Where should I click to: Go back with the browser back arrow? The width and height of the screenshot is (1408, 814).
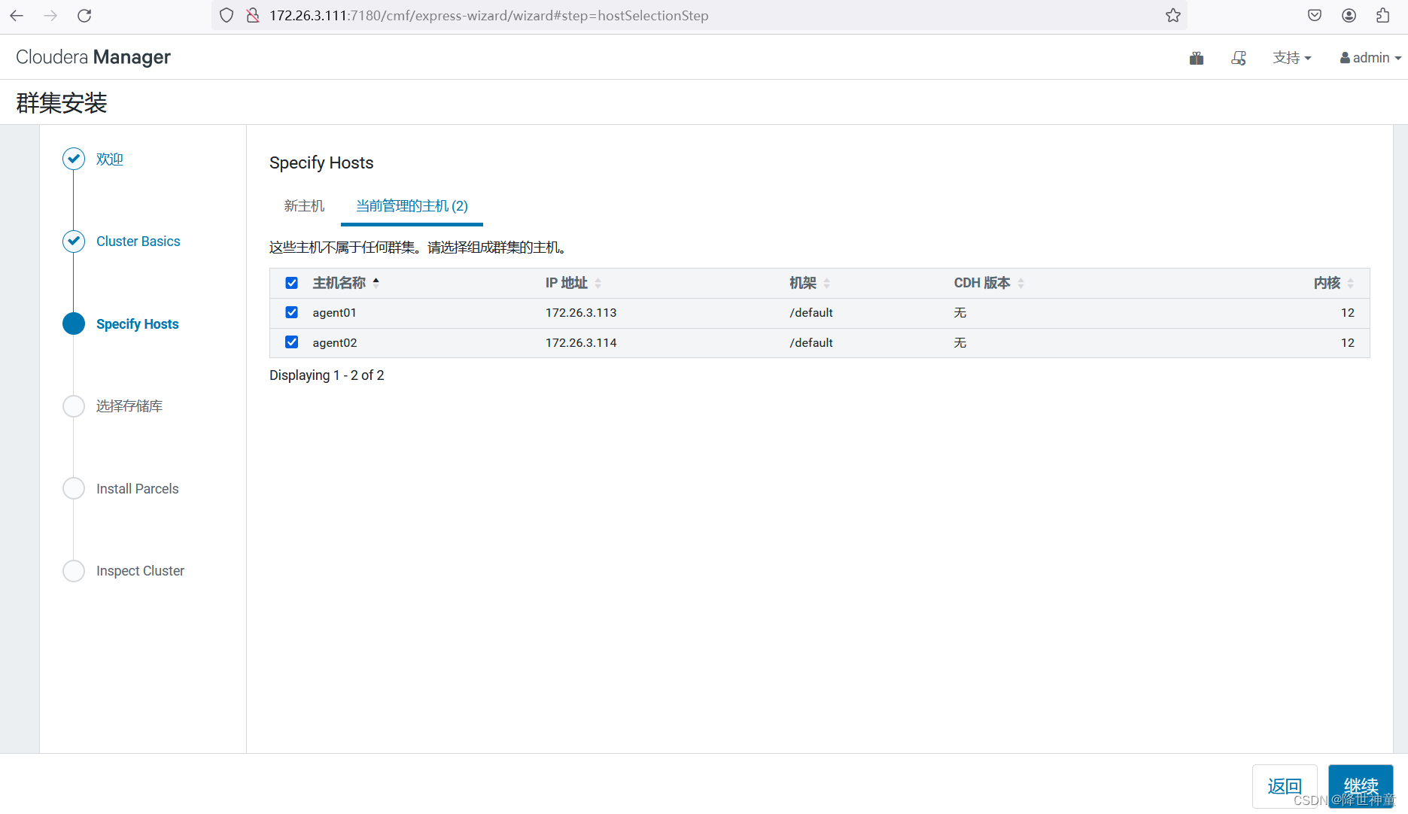(17, 15)
